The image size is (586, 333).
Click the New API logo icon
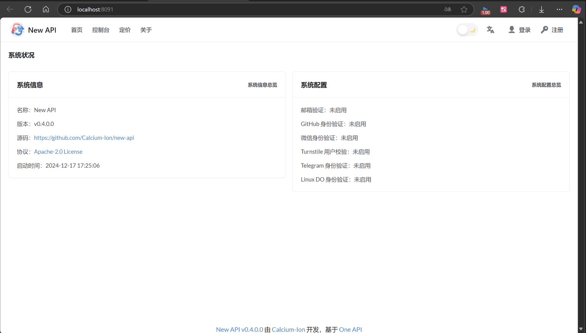(17, 29)
